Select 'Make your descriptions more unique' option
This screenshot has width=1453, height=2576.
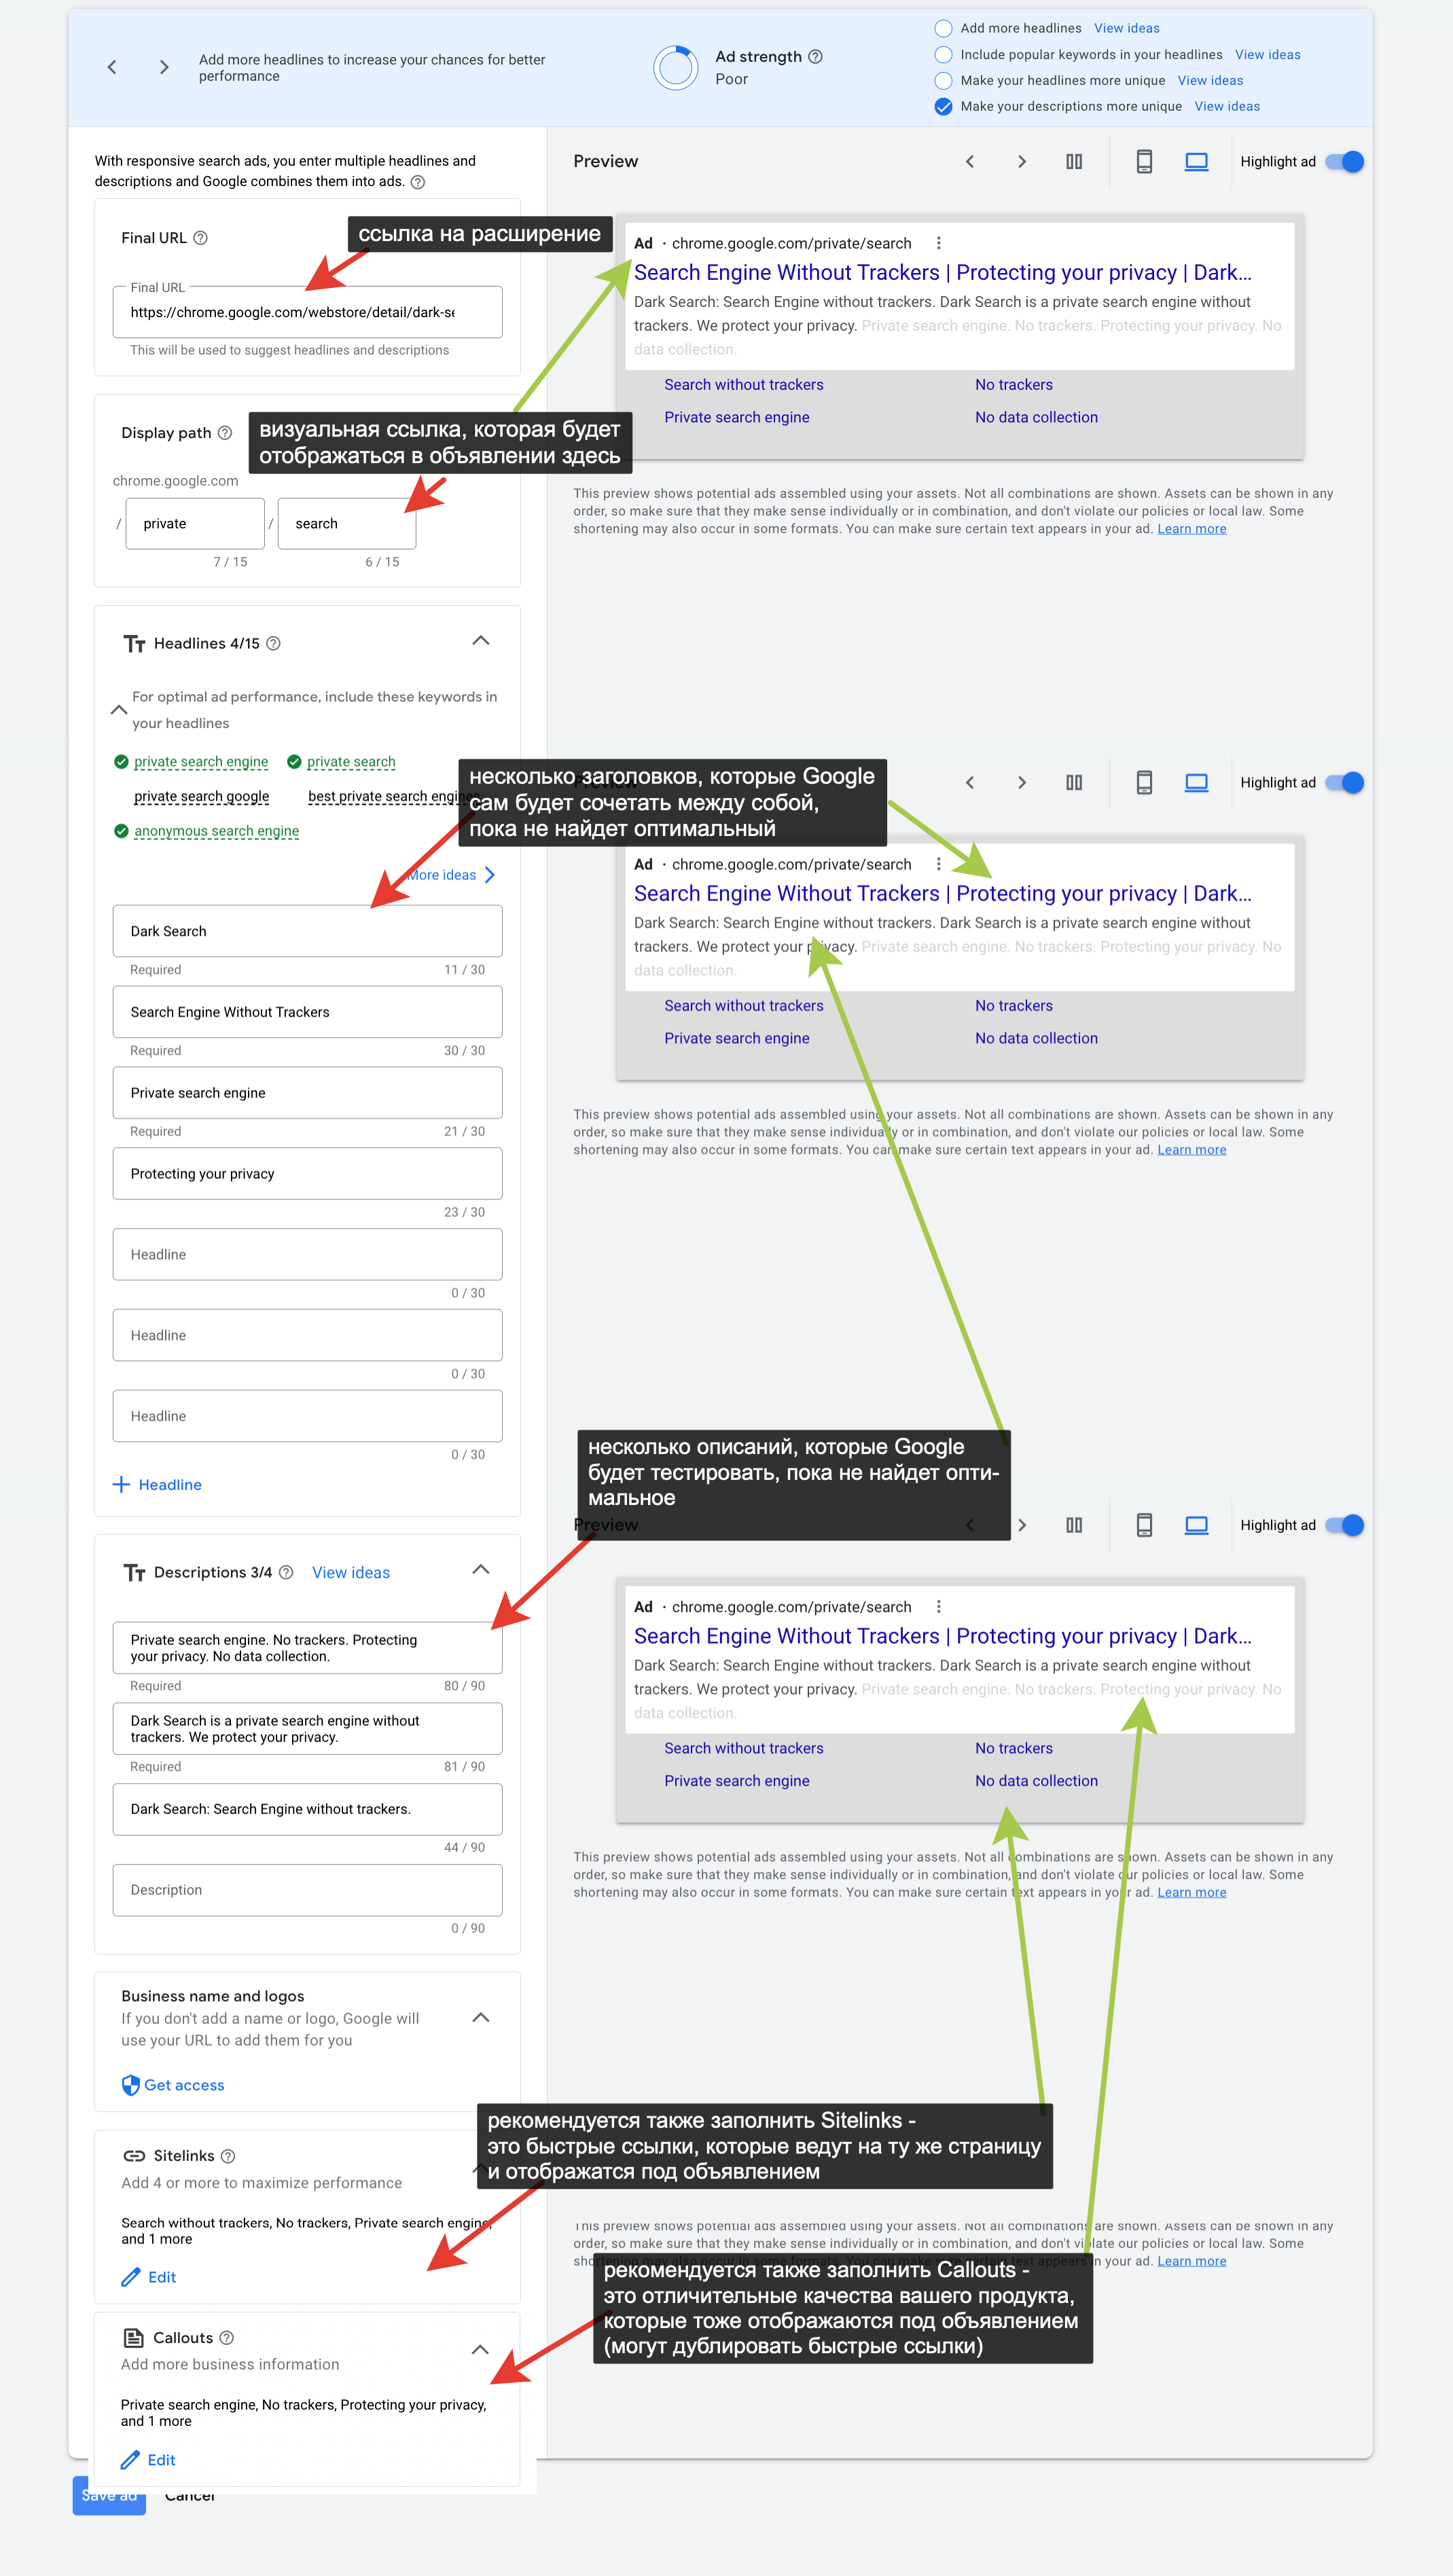(x=943, y=107)
